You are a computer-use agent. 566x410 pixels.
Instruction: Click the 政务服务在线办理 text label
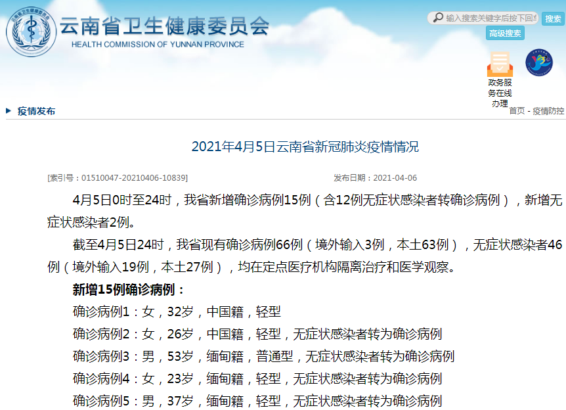point(500,93)
